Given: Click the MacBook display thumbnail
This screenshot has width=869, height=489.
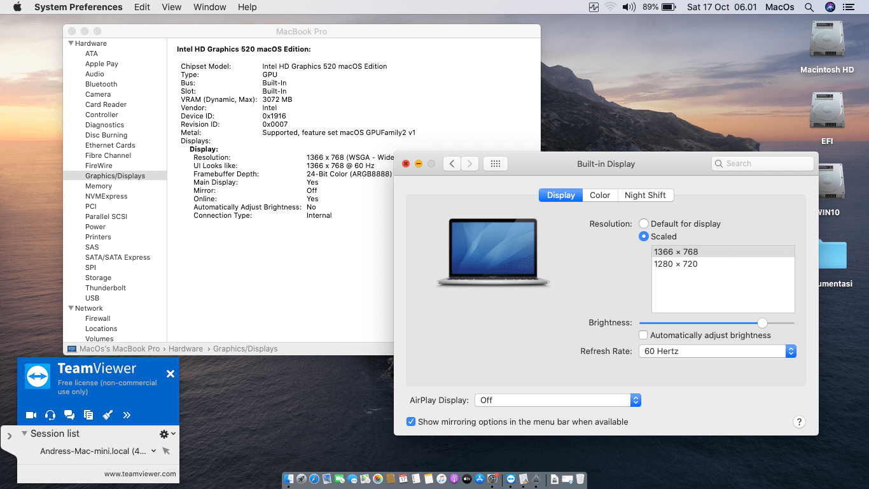Looking at the screenshot, I should [493, 253].
